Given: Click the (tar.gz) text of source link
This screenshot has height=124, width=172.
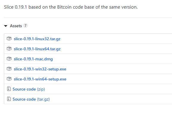Looking at the screenshot, I should (x=43, y=99).
